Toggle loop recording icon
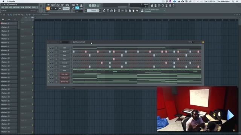The width and height of the screenshot is (241, 135). click(67, 5)
